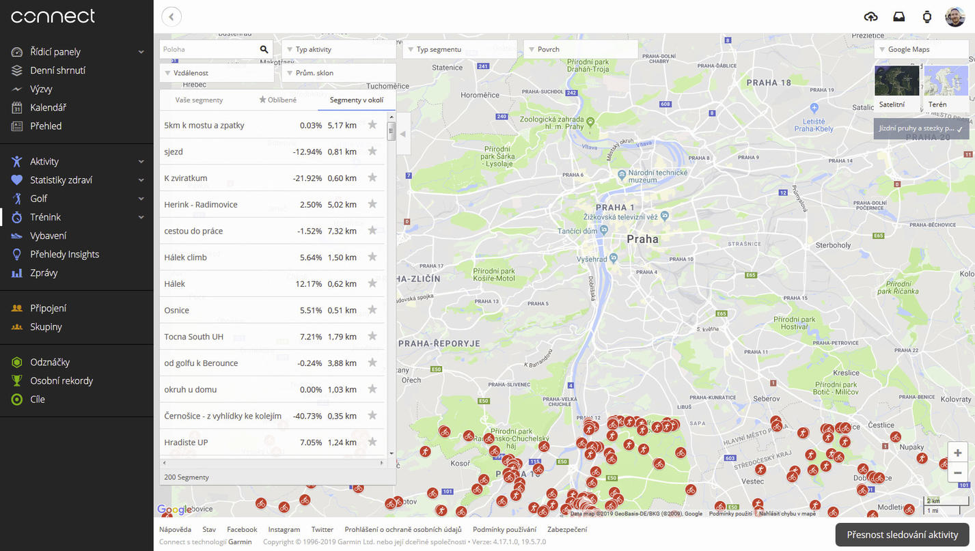The image size is (975, 551).
Task: Open the Golf sidebar icon
Action: [17, 199]
